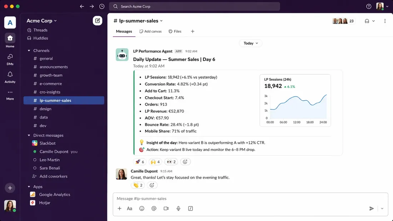Image resolution: width=393 pixels, height=221 pixels.
Task: Open slash shortcuts icon in composer
Action: click(190, 209)
